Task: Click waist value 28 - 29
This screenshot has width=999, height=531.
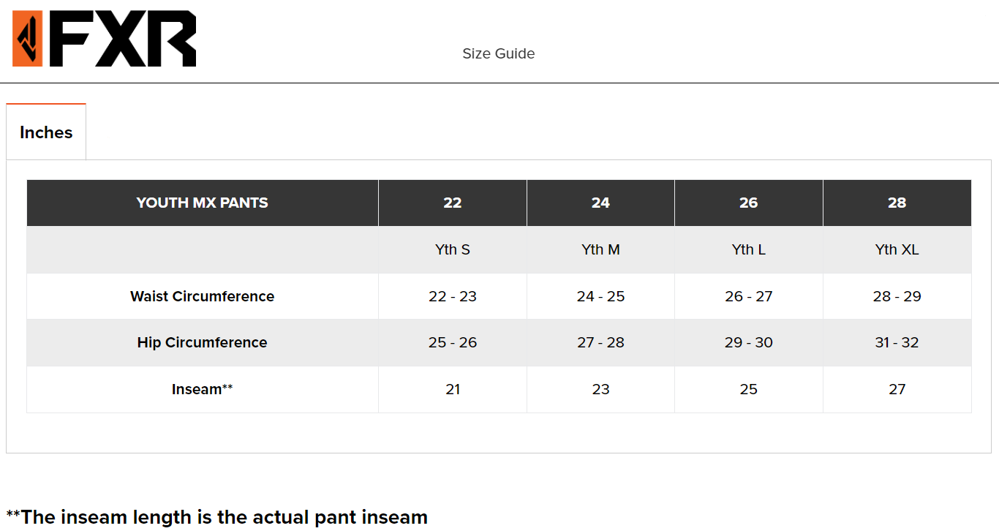Action: pyautogui.click(x=897, y=296)
